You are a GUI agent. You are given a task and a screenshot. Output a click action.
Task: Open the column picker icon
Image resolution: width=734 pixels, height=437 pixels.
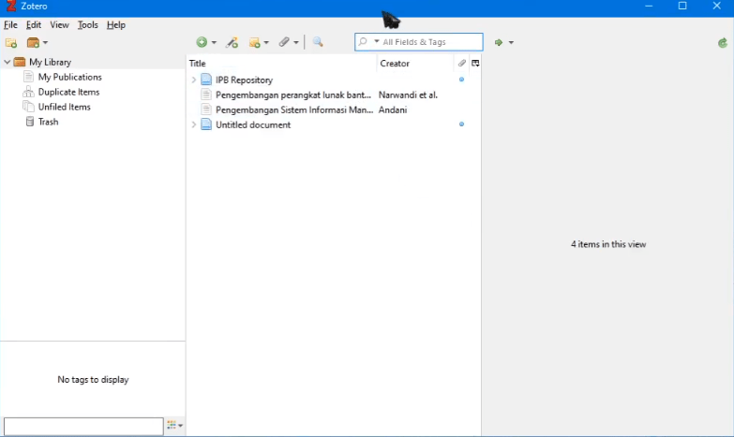[475, 64]
